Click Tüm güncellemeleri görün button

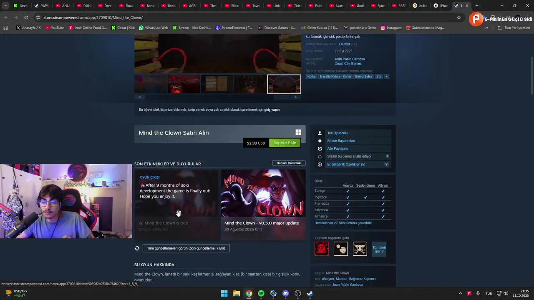186,248
